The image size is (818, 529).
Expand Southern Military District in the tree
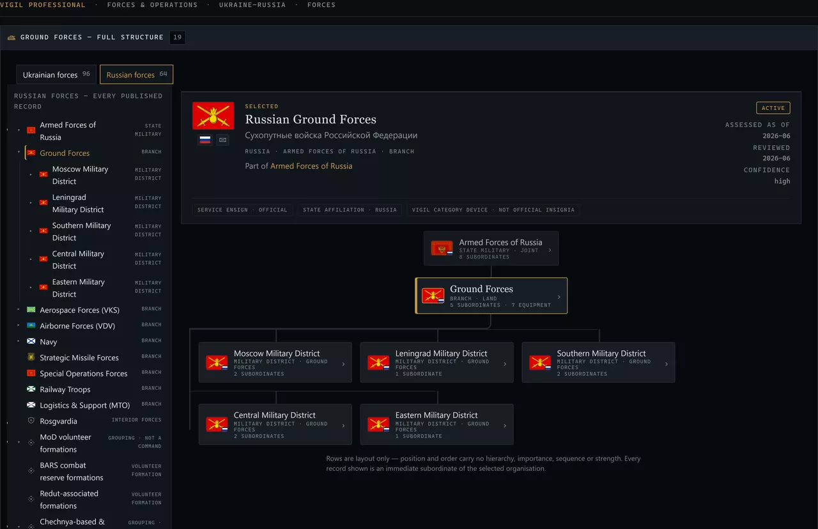pos(31,231)
